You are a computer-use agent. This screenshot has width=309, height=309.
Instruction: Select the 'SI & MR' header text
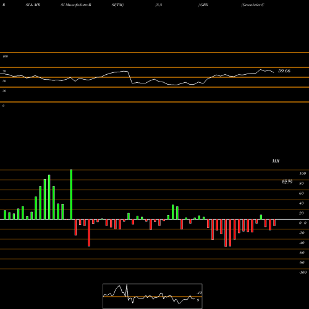33,5
